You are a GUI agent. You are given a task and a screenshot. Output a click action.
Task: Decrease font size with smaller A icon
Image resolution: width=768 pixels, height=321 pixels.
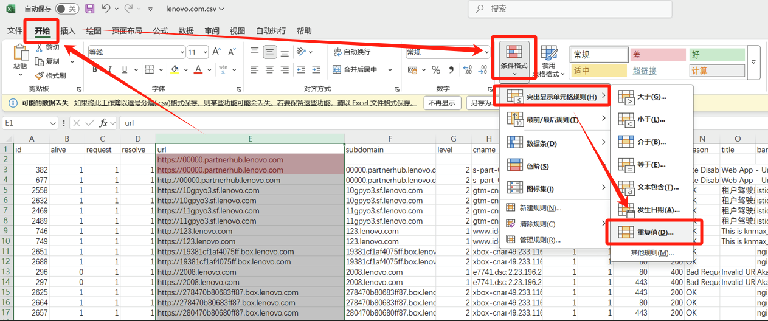coord(231,52)
